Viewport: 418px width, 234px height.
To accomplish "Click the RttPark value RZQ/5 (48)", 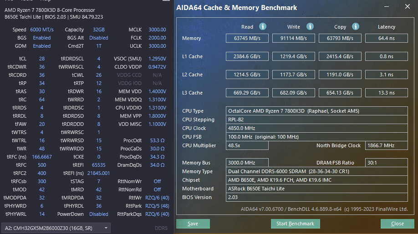I will [157, 206].
